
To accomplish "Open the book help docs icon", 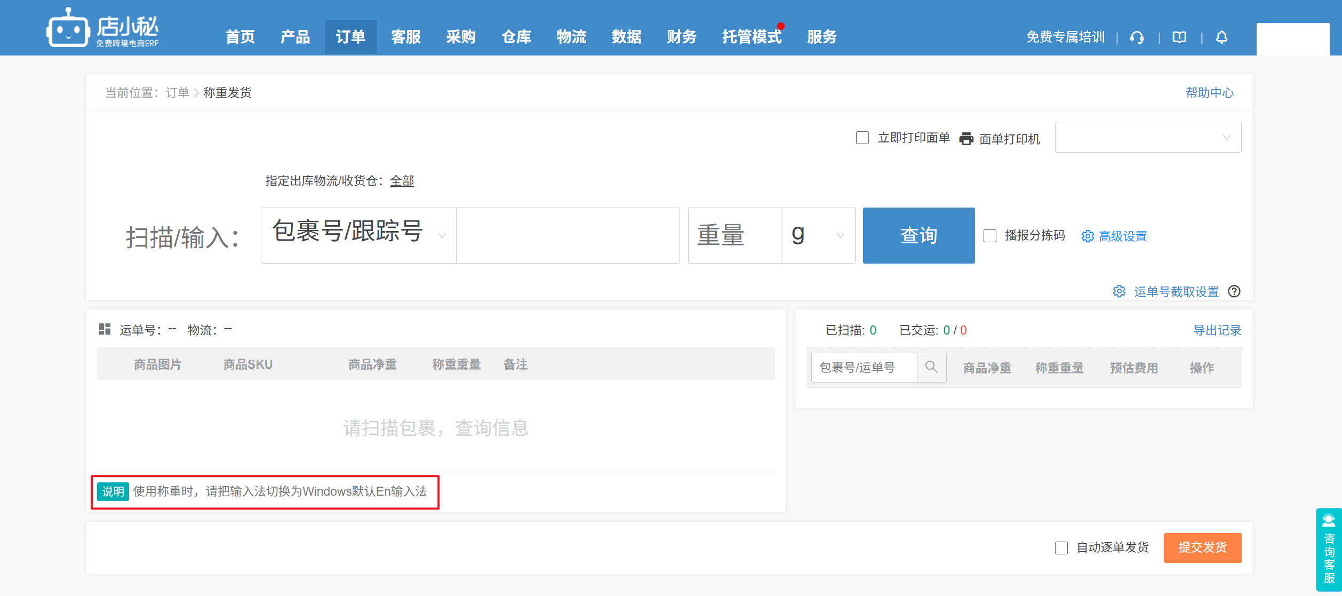I will (1179, 37).
